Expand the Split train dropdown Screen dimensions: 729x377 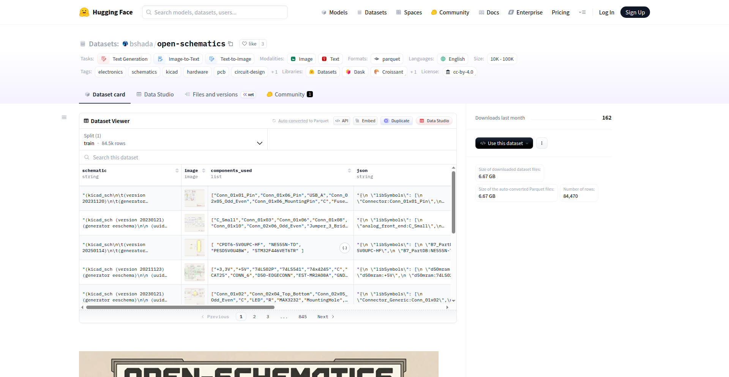coord(174,139)
